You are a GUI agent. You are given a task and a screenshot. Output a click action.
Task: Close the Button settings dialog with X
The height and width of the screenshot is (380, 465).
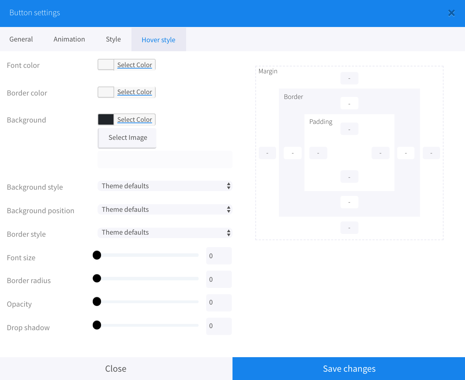[452, 13]
